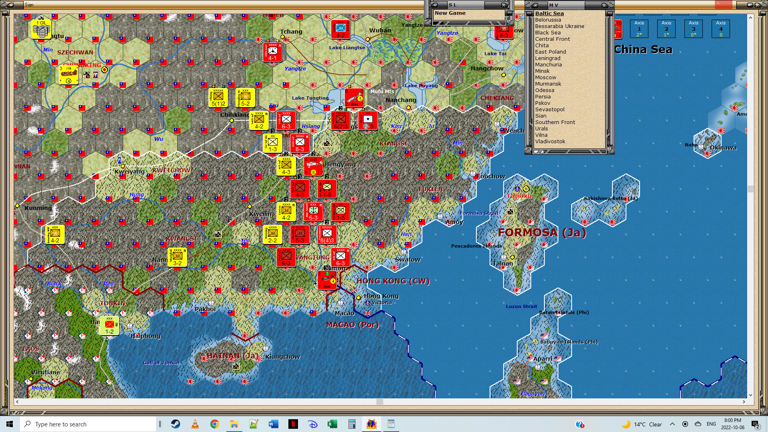This screenshot has height=432, width=768.
Task: Choose Vladivostok in the M V list
Action: (550, 141)
